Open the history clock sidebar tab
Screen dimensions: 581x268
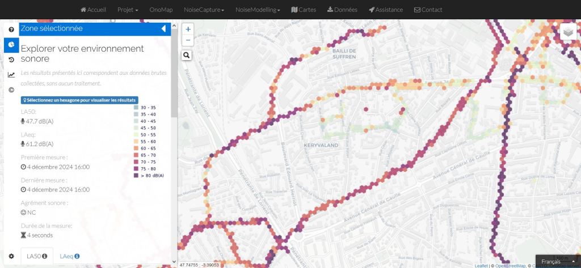point(11,59)
